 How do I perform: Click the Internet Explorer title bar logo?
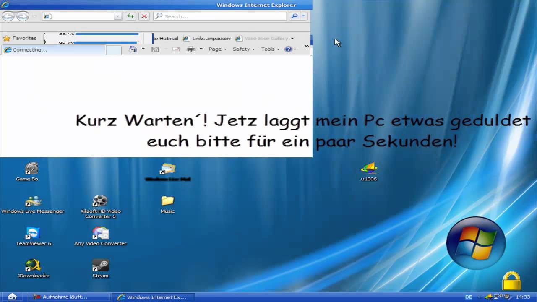point(5,5)
